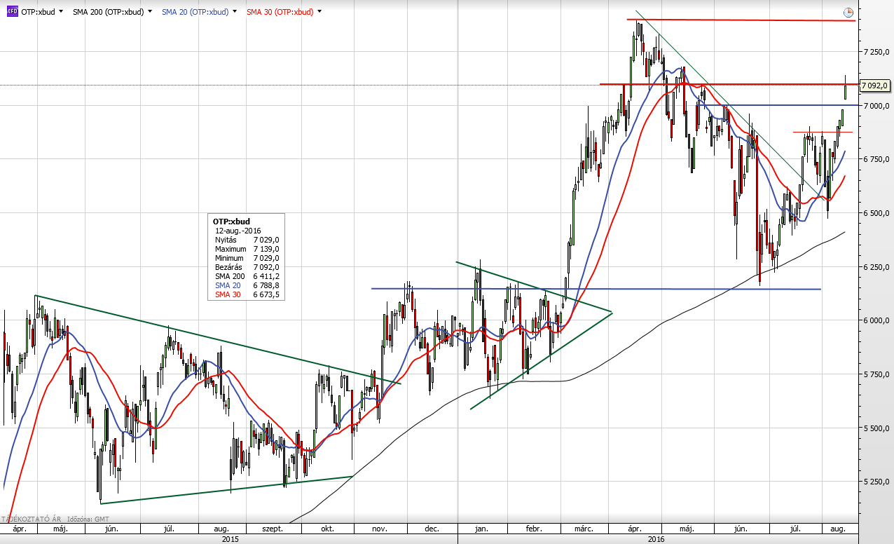The image size is (894, 544).
Task: Click the 2016 year label on time axis
Action: click(x=656, y=539)
